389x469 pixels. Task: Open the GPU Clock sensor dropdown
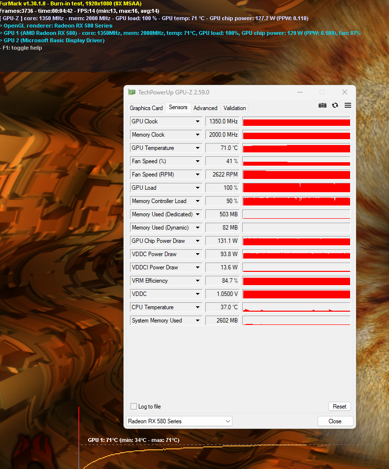[x=197, y=121]
